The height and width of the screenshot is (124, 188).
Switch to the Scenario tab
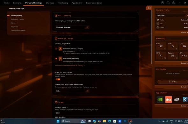pos(18,3)
